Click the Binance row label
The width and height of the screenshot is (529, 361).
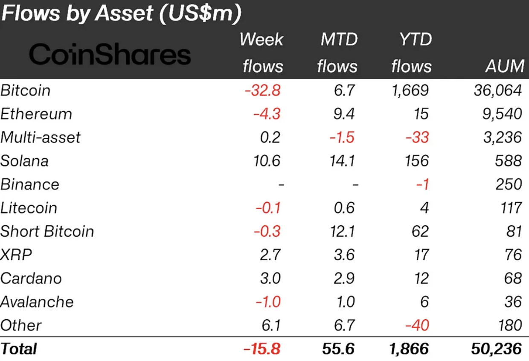pyautogui.click(x=30, y=184)
